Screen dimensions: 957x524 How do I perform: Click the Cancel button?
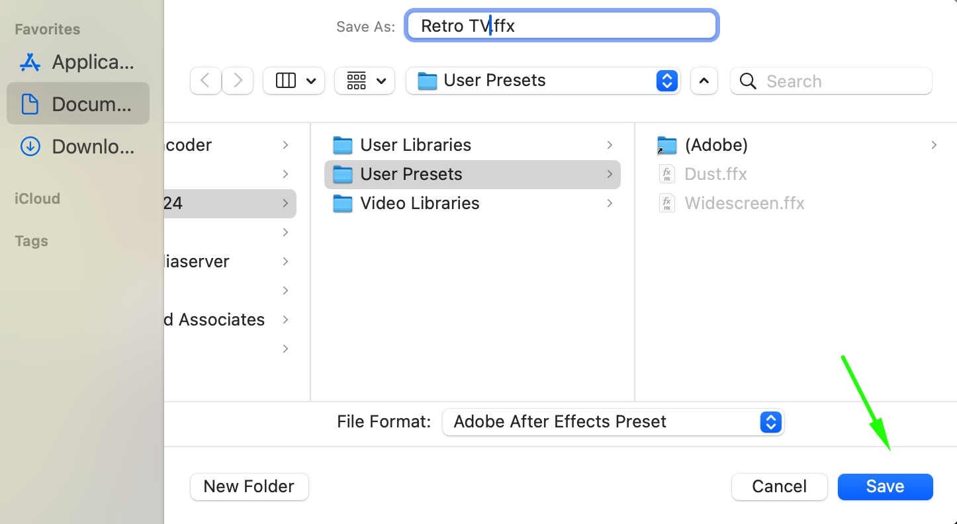[780, 487]
